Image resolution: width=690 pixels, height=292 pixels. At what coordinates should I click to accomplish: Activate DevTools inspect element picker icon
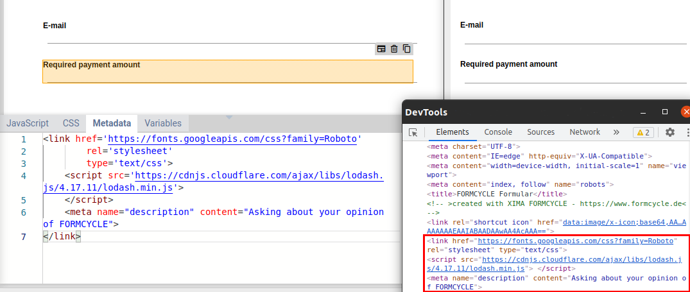point(413,132)
